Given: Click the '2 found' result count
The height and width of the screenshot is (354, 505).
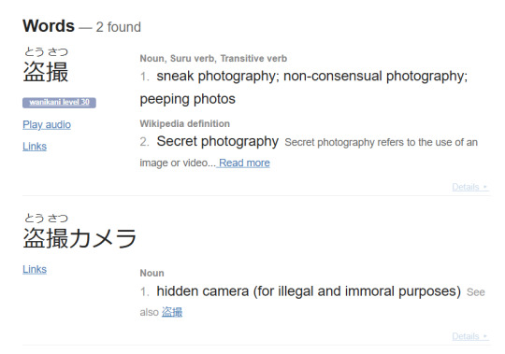Looking at the screenshot, I should pos(118,27).
